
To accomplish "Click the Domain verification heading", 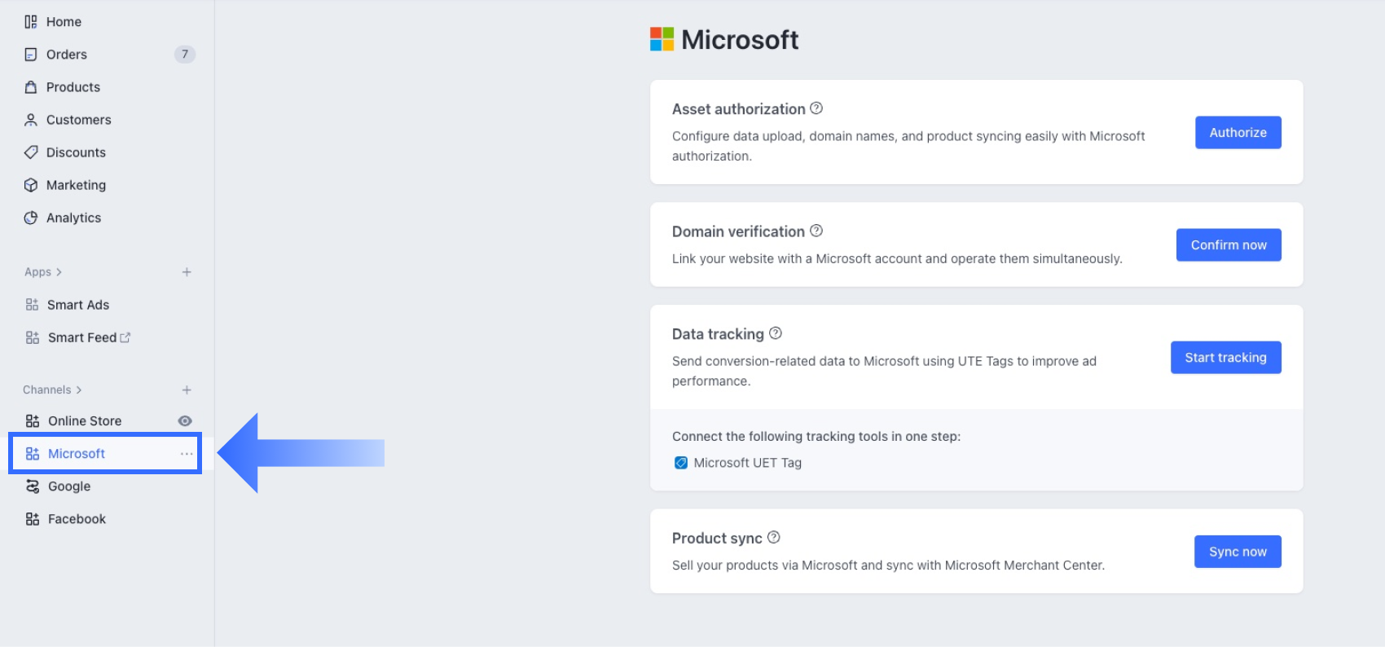I will [x=738, y=231].
